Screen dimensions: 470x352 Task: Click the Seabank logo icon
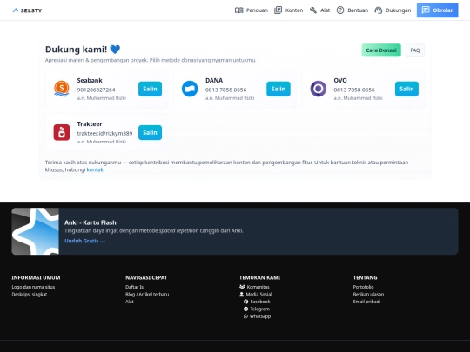pos(62,89)
